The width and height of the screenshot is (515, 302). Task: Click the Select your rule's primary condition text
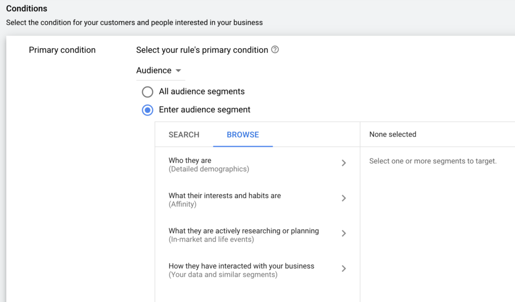pos(202,50)
